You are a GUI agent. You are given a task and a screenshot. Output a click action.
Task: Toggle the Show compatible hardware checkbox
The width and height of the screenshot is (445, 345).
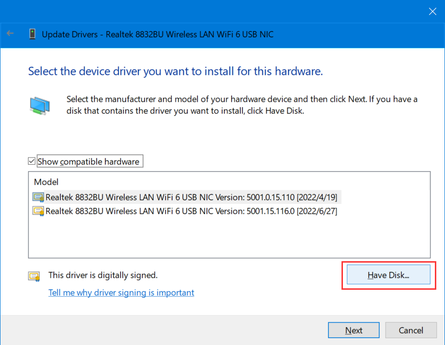tap(31, 161)
